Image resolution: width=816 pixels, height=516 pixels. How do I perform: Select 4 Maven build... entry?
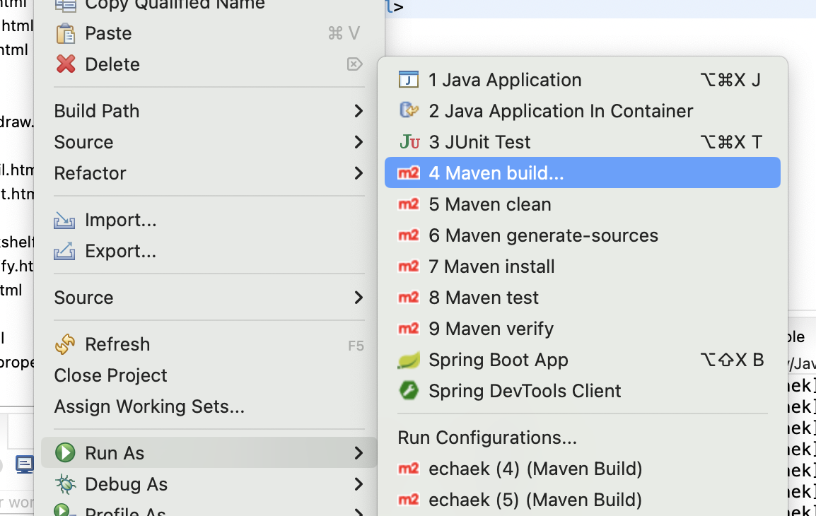coord(583,172)
